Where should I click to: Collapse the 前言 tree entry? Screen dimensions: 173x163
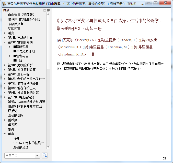[5, 134]
